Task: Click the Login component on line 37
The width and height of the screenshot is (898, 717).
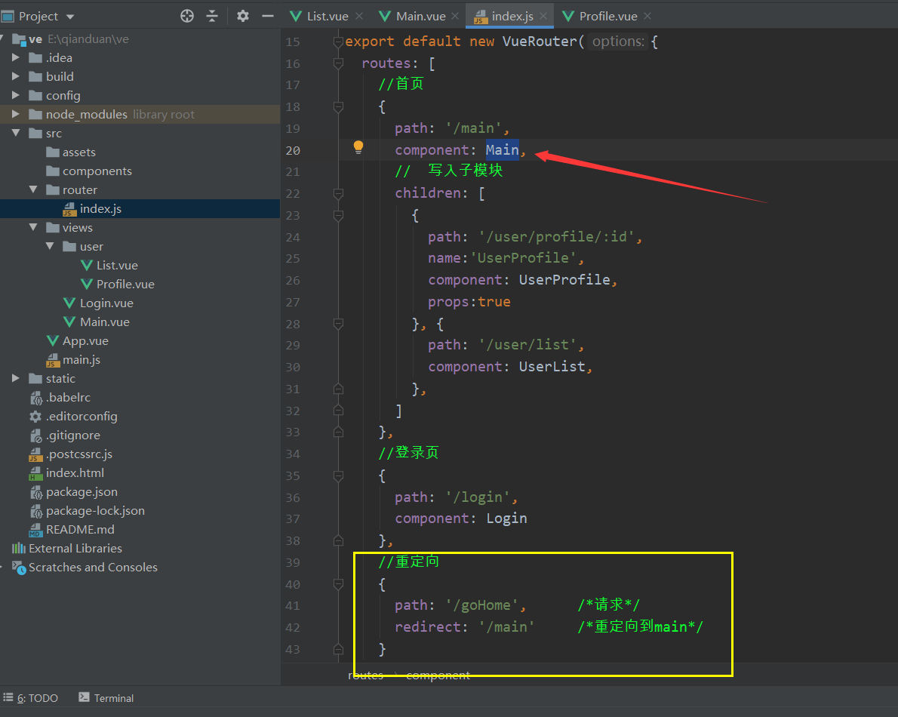Action: [507, 519]
